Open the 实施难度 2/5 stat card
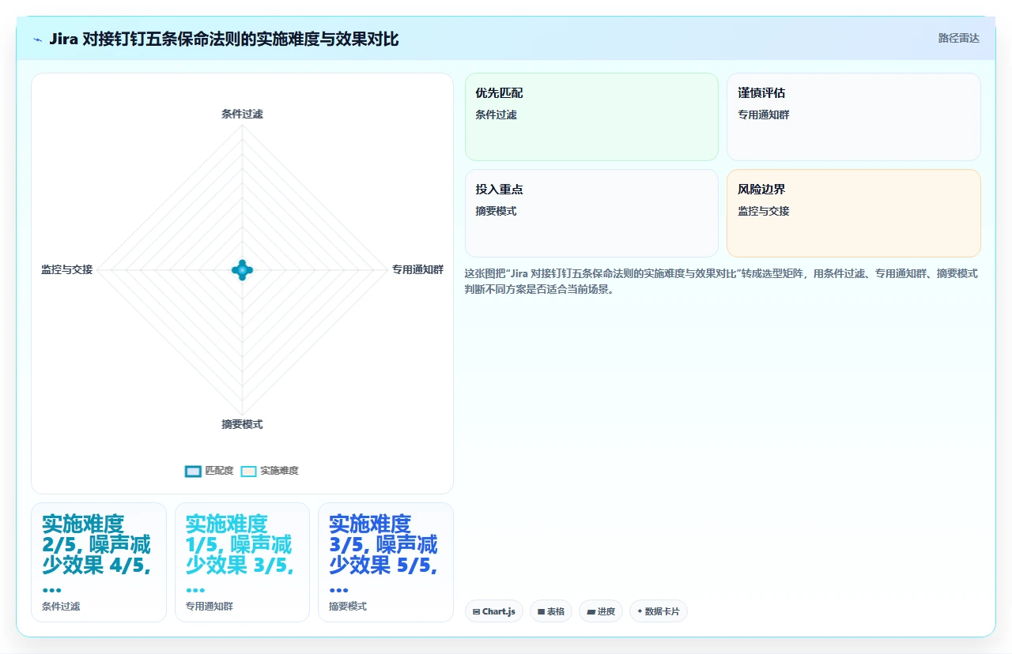 [99, 562]
